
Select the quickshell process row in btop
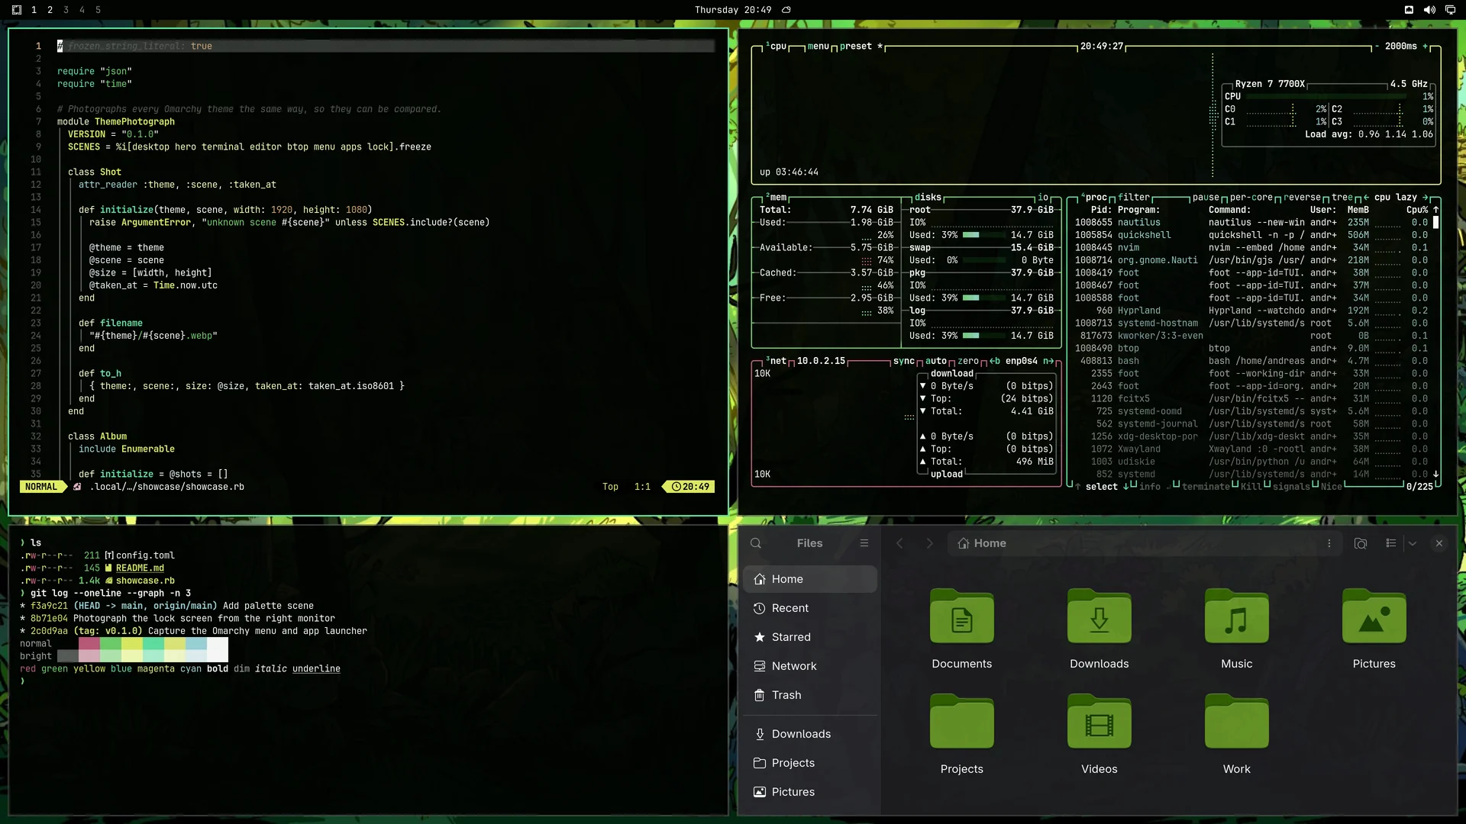point(1252,235)
